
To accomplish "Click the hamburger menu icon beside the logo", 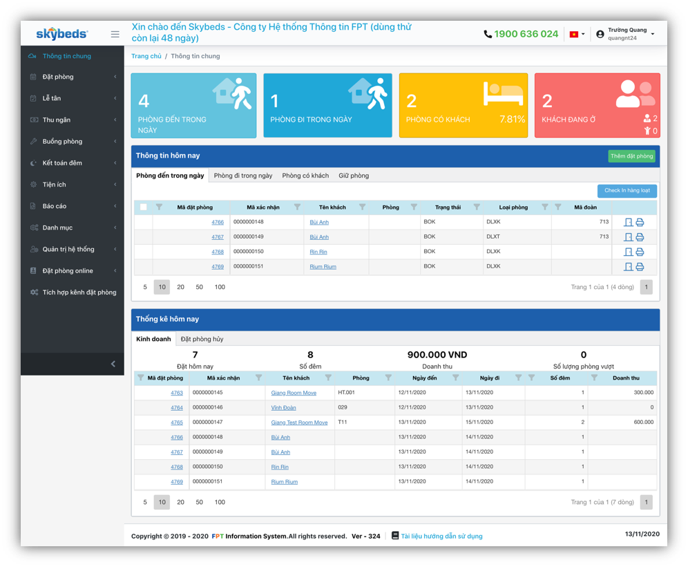I will pyautogui.click(x=115, y=34).
